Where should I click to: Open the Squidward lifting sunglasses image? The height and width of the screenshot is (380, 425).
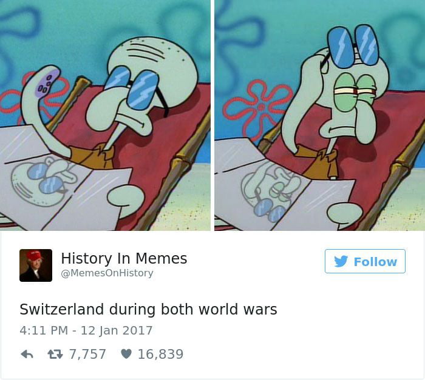click(319, 115)
